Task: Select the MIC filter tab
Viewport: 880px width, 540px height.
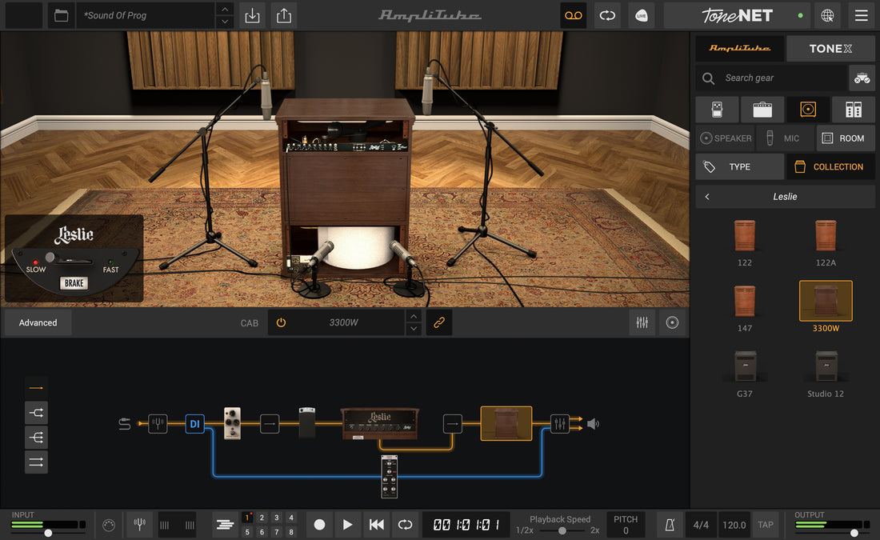Action: [x=785, y=138]
